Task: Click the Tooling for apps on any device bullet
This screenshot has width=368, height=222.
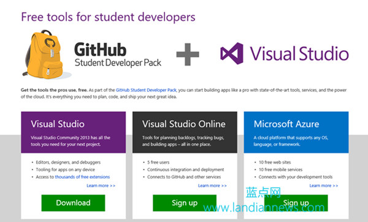Action: coord(65,169)
